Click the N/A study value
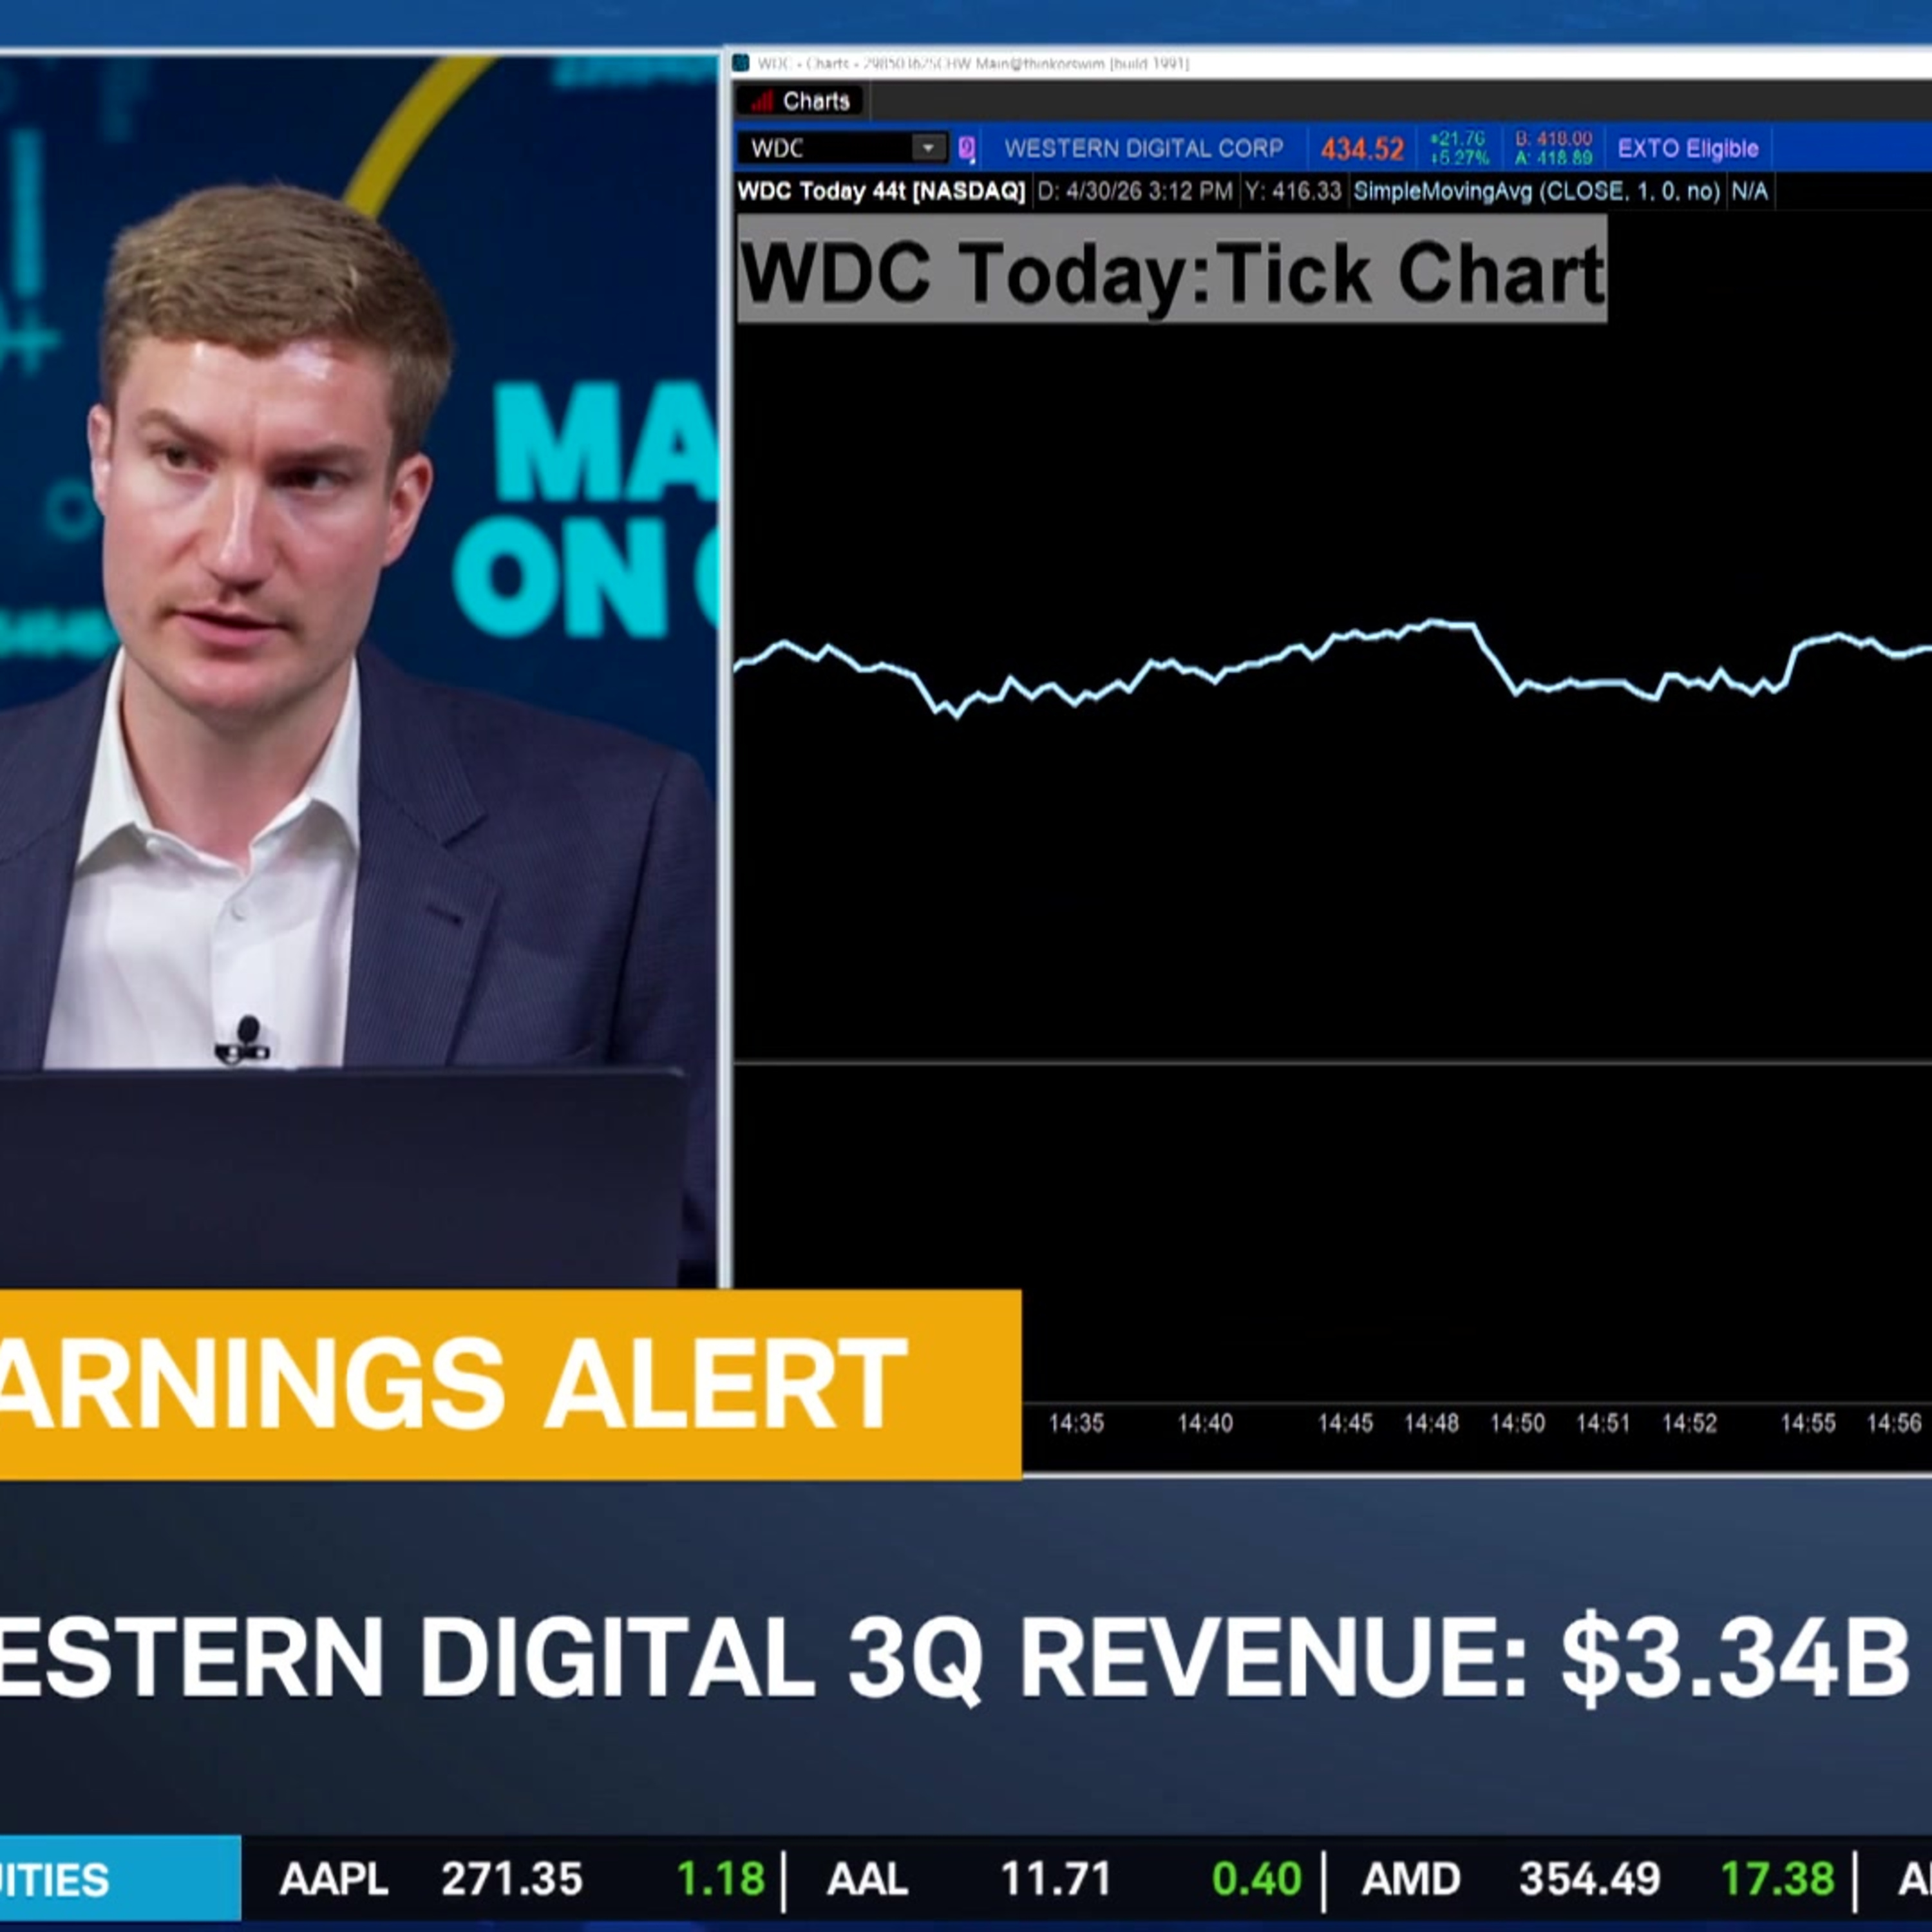This screenshot has width=1932, height=1932. pos(1749,191)
